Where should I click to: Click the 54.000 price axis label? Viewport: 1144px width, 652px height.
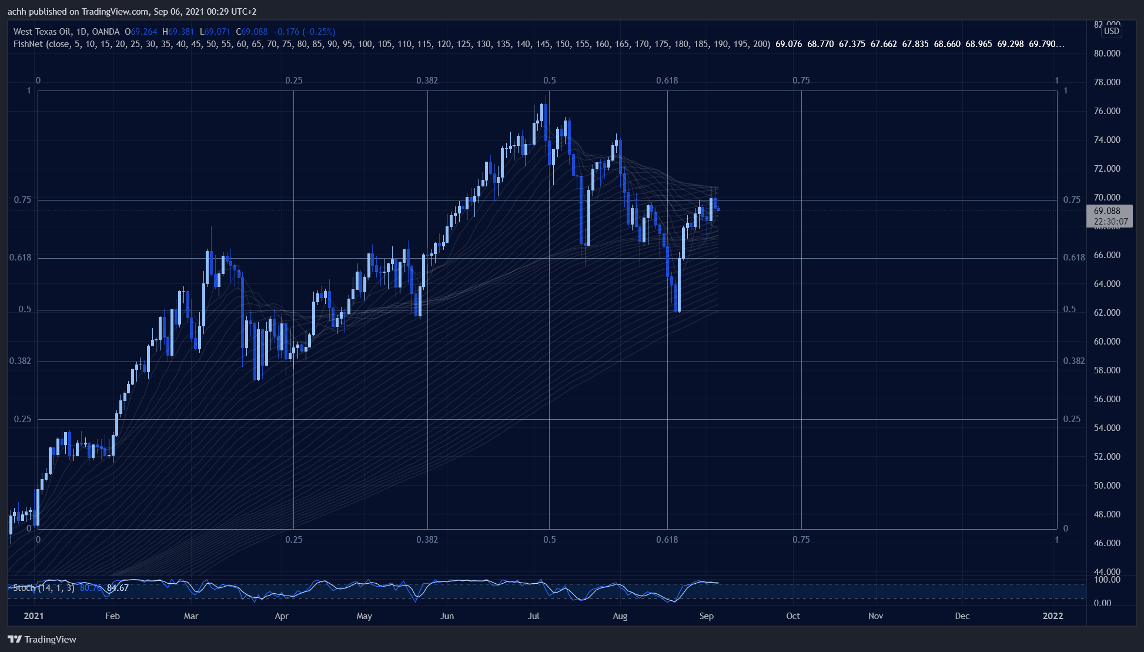pos(1107,428)
